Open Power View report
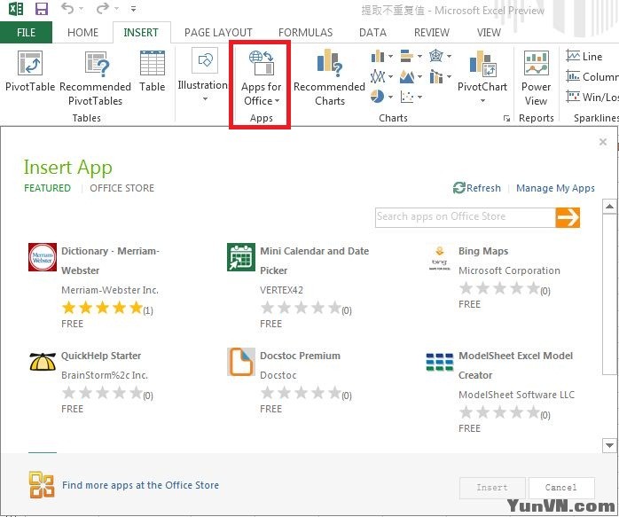Image resolution: width=619 pixels, height=517 pixels. click(536, 78)
